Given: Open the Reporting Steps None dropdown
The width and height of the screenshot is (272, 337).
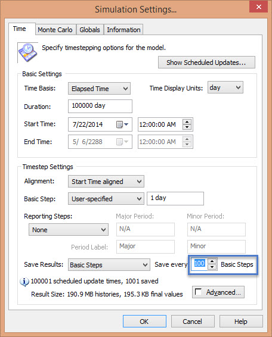Looking at the screenshot, I should [69, 230].
